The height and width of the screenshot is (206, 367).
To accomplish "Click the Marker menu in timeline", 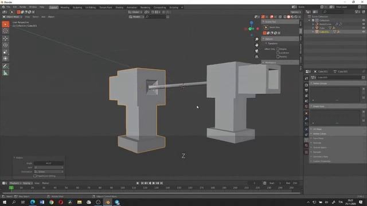I will (45, 183).
